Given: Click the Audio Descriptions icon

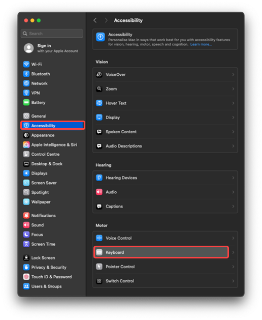Looking at the screenshot, I should 99,146.
